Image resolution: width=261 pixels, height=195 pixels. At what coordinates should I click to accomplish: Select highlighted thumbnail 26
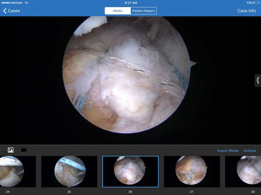130,172
